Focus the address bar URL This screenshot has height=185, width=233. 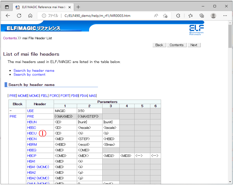point(97,16)
